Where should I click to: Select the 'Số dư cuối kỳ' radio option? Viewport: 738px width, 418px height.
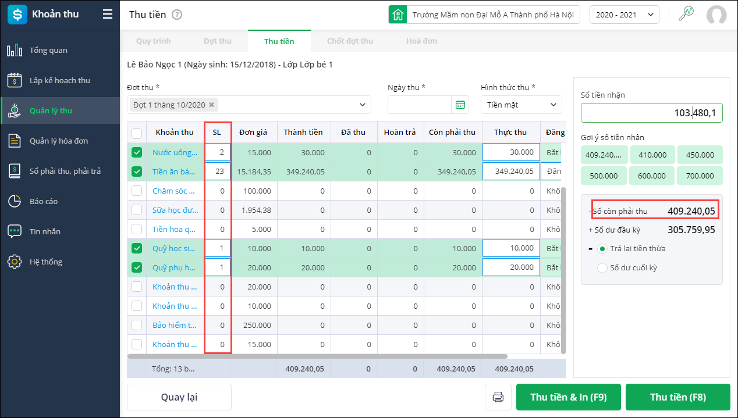602,268
